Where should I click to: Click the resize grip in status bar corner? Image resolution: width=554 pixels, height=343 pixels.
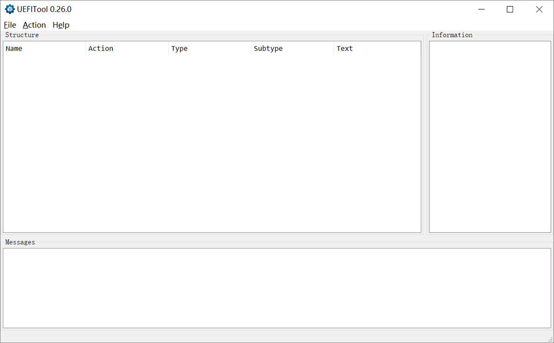pyautogui.click(x=550, y=339)
